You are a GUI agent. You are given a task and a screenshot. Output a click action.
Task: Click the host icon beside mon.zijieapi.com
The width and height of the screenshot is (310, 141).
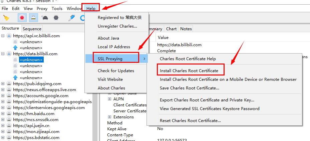tap(9, 132)
